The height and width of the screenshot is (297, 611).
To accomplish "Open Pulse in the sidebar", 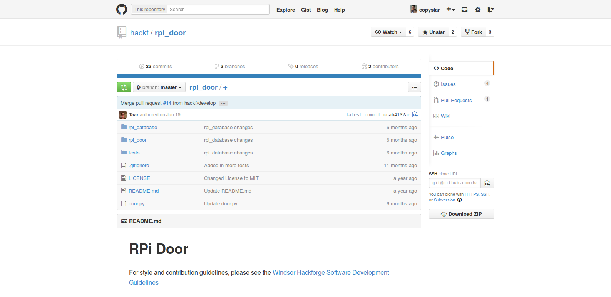I will (447, 137).
